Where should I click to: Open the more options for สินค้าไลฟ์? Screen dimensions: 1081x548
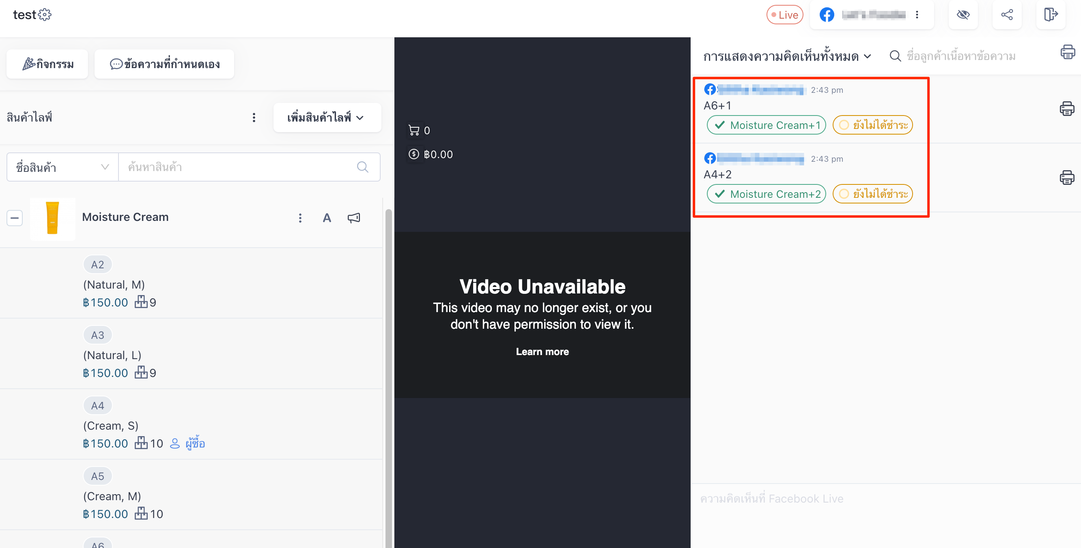point(254,118)
